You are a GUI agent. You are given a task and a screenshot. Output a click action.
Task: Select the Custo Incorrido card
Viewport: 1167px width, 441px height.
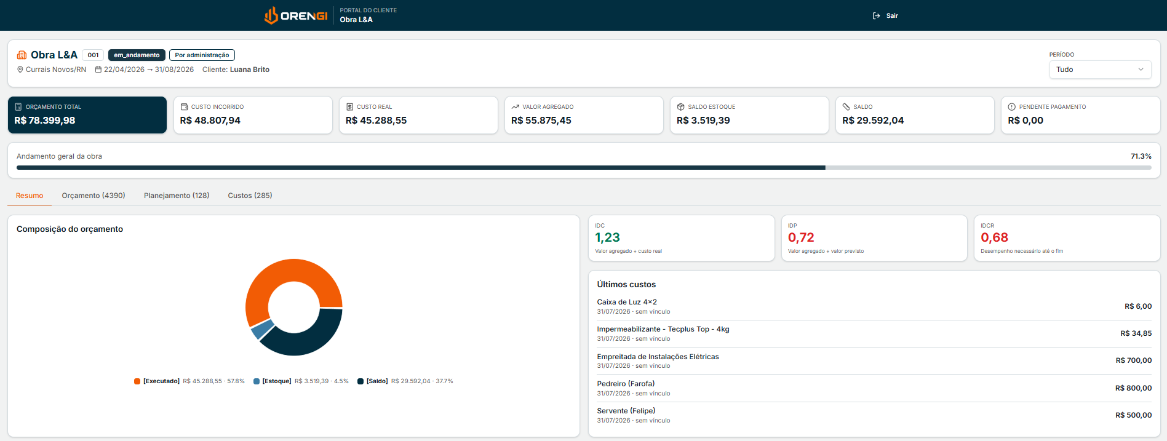(x=253, y=114)
